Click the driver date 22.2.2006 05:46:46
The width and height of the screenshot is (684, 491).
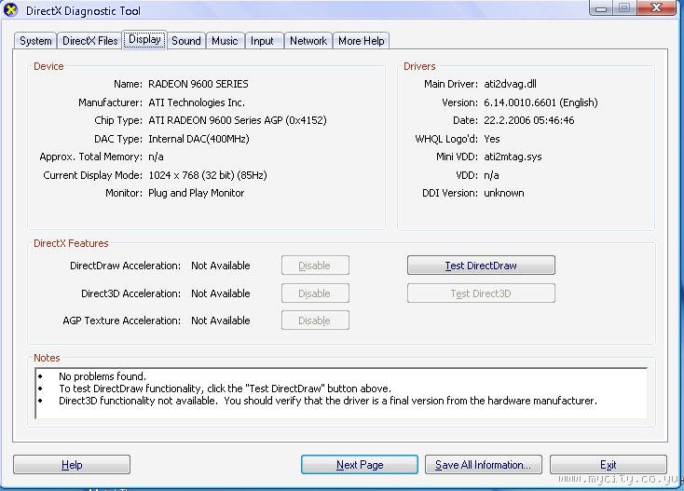(x=528, y=120)
